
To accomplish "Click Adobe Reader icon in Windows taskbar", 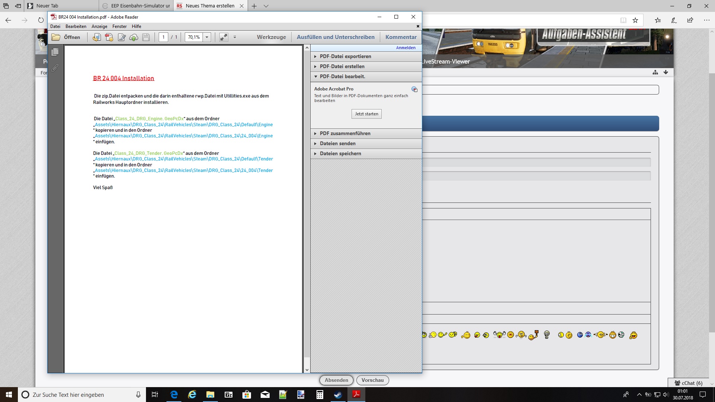I will coord(356,395).
